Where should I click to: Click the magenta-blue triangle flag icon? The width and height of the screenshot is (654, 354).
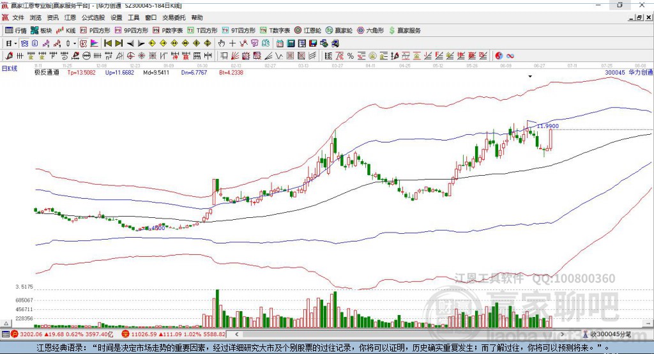(95, 43)
